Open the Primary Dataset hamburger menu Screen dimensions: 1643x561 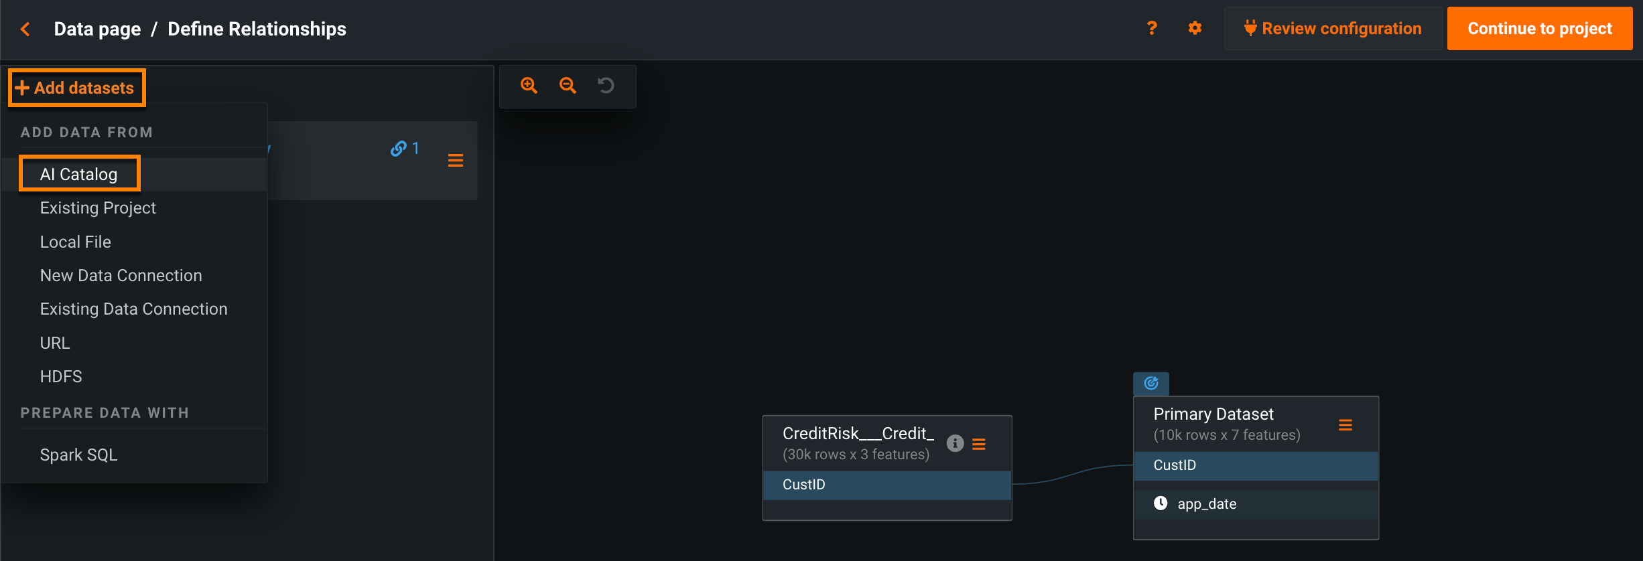pyautogui.click(x=1345, y=425)
